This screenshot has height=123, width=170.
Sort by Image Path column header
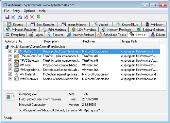[x=140, y=42]
